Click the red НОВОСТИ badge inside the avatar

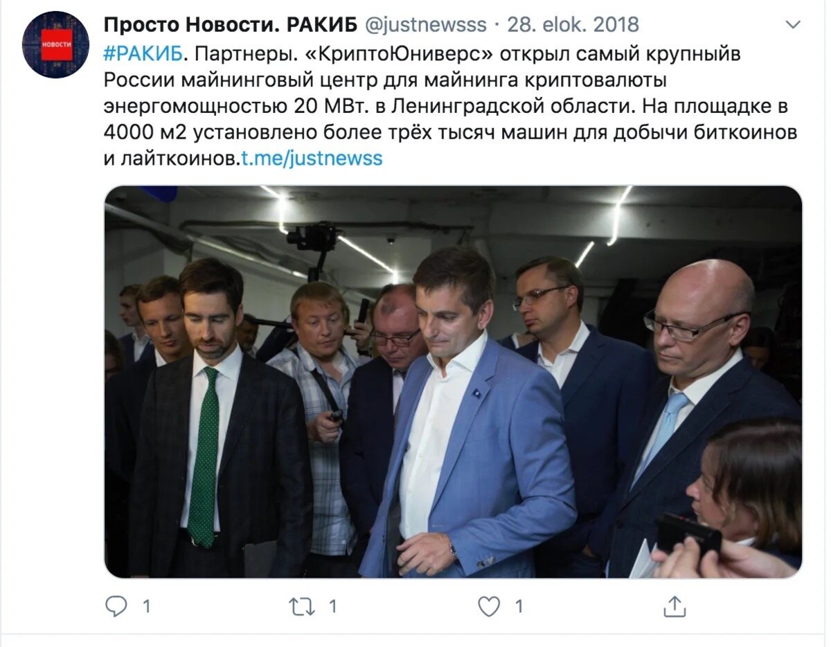click(x=55, y=45)
